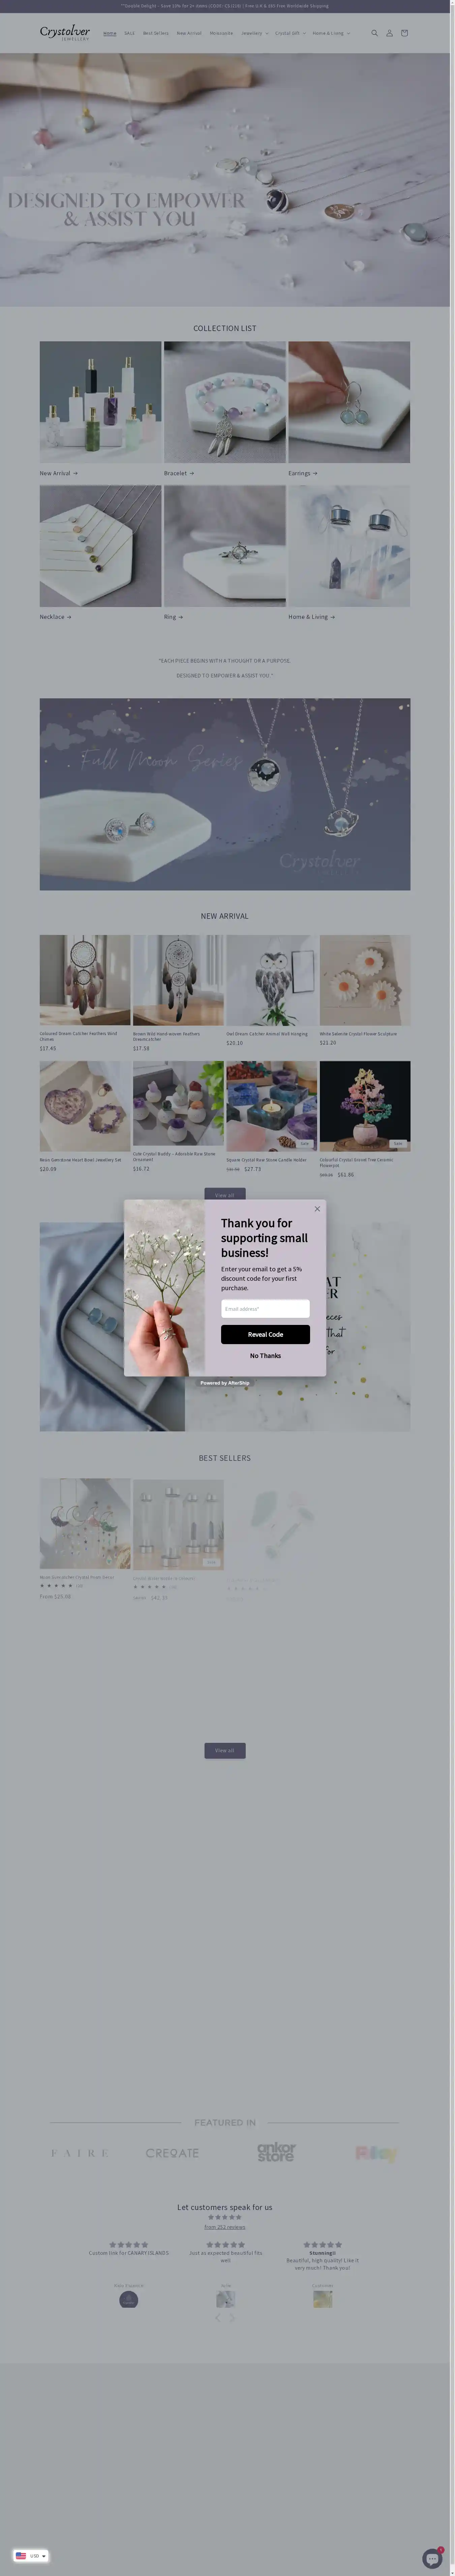Open the shopping cart icon
The width and height of the screenshot is (455, 2576).
click(404, 33)
